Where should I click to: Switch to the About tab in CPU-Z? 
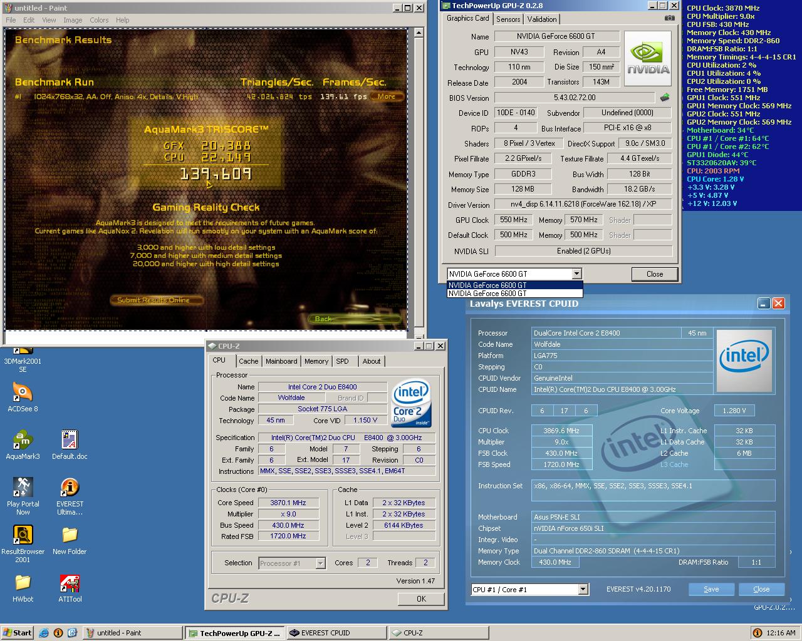click(372, 361)
